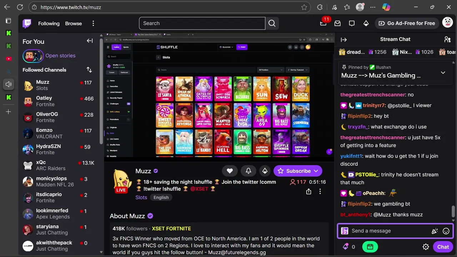Image resolution: width=457 pixels, height=257 pixels.
Task: Open staryiana Just Chatting channel
Action: 58,230
